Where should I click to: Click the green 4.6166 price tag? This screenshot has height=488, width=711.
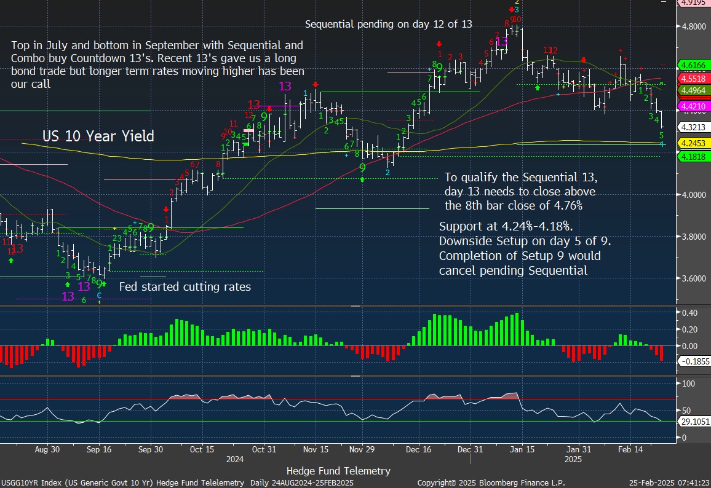pos(694,65)
